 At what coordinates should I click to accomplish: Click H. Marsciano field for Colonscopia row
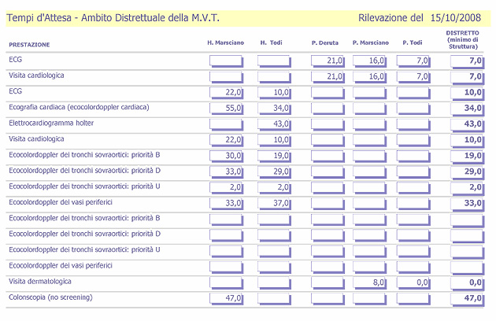(x=227, y=298)
